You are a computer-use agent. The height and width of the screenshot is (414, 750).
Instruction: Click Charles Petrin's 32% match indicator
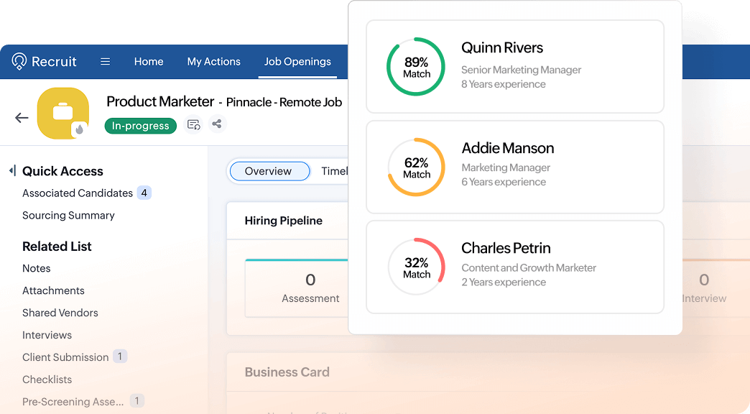click(416, 267)
